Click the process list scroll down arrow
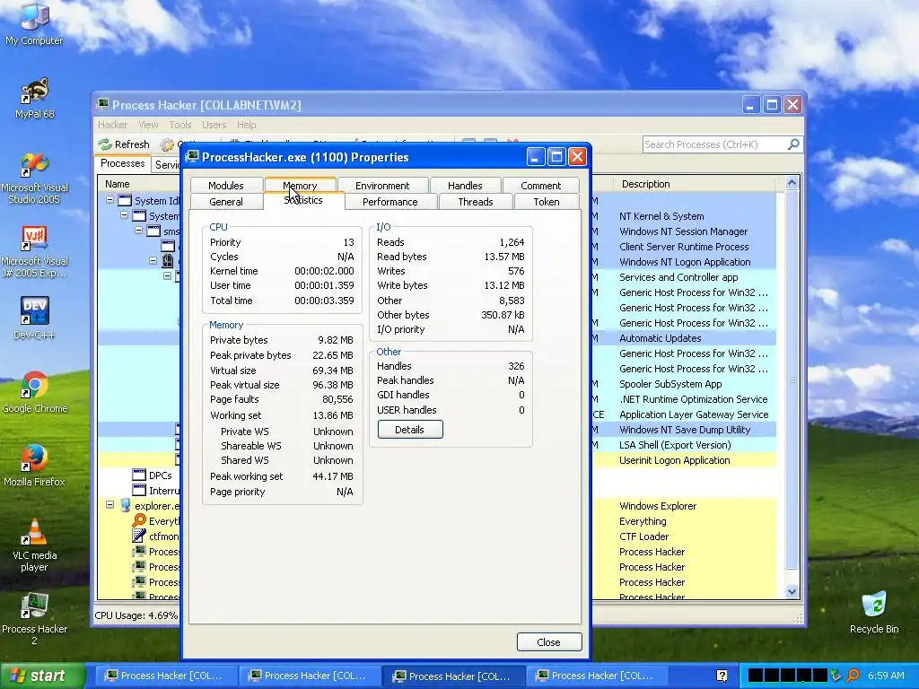This screenshot has width=919, height=689. tap(792, 592)
